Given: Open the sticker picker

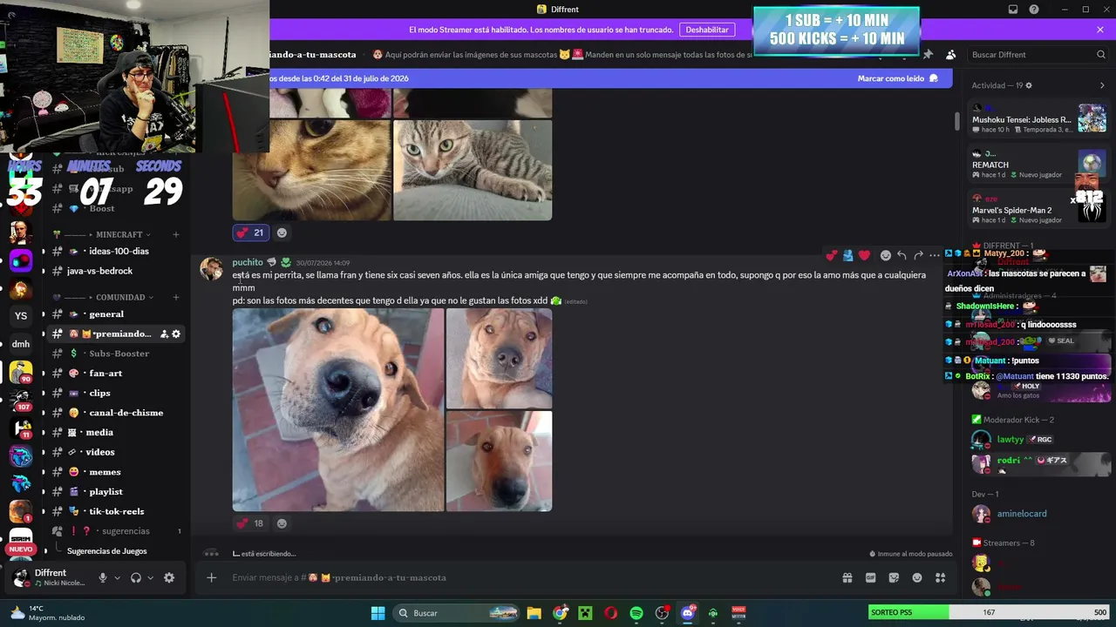Looking at the screenshot, I should click(x=894, y=577).
